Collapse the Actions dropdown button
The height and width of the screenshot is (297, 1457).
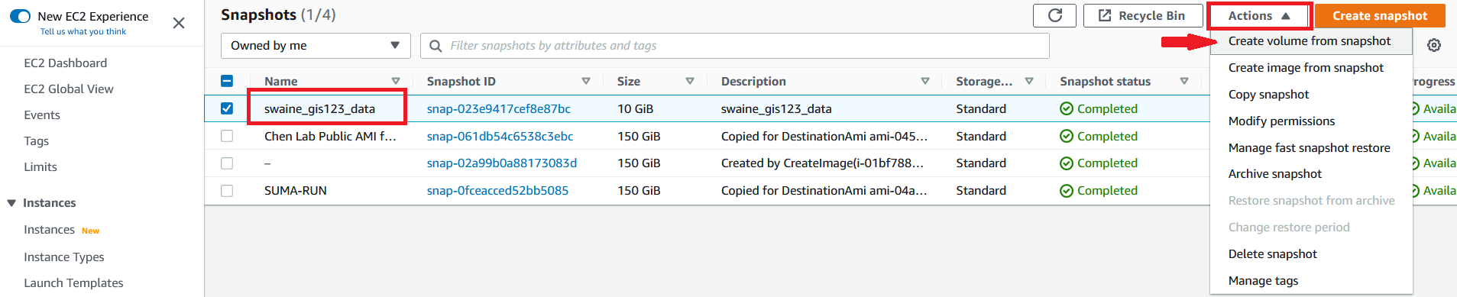[1259, 15]
